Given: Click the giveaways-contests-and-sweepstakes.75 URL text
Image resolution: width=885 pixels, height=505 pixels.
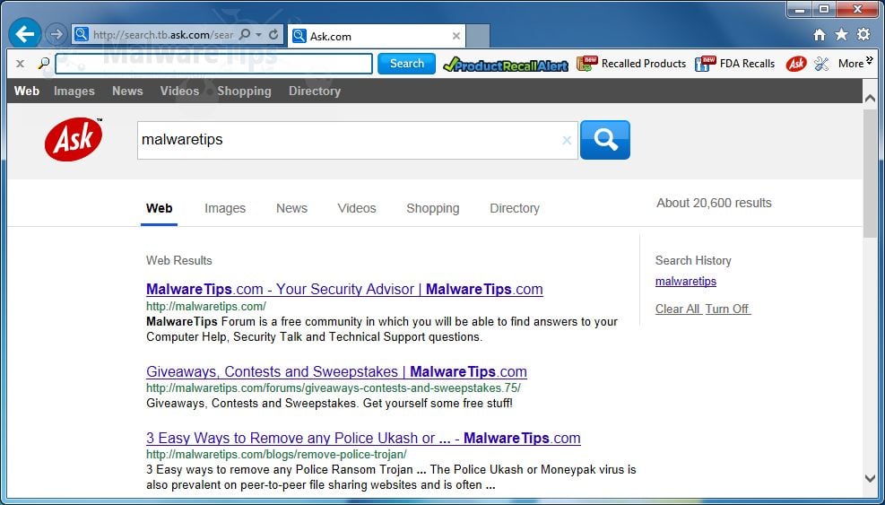Looking at the screenshot, I should (x=334, y=388).
